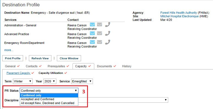213x109 pixels.
Task: Click phone icon in Advanced Practice row
Action: 107,33
